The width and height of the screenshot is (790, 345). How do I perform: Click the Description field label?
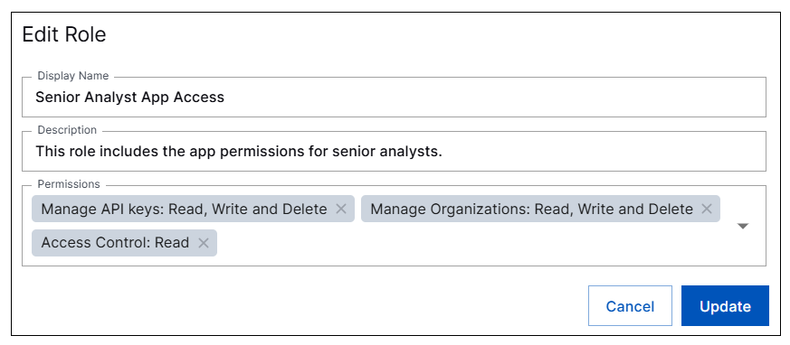point(67,130)
